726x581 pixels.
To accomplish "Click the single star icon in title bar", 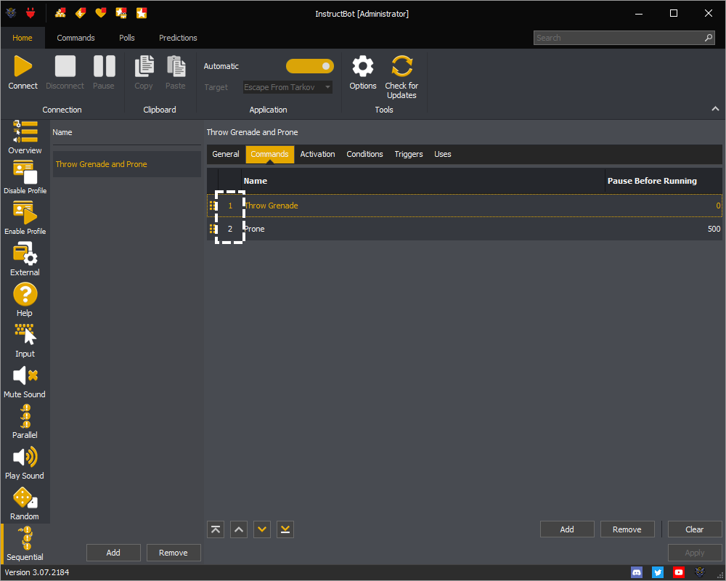I will (142, 13).
